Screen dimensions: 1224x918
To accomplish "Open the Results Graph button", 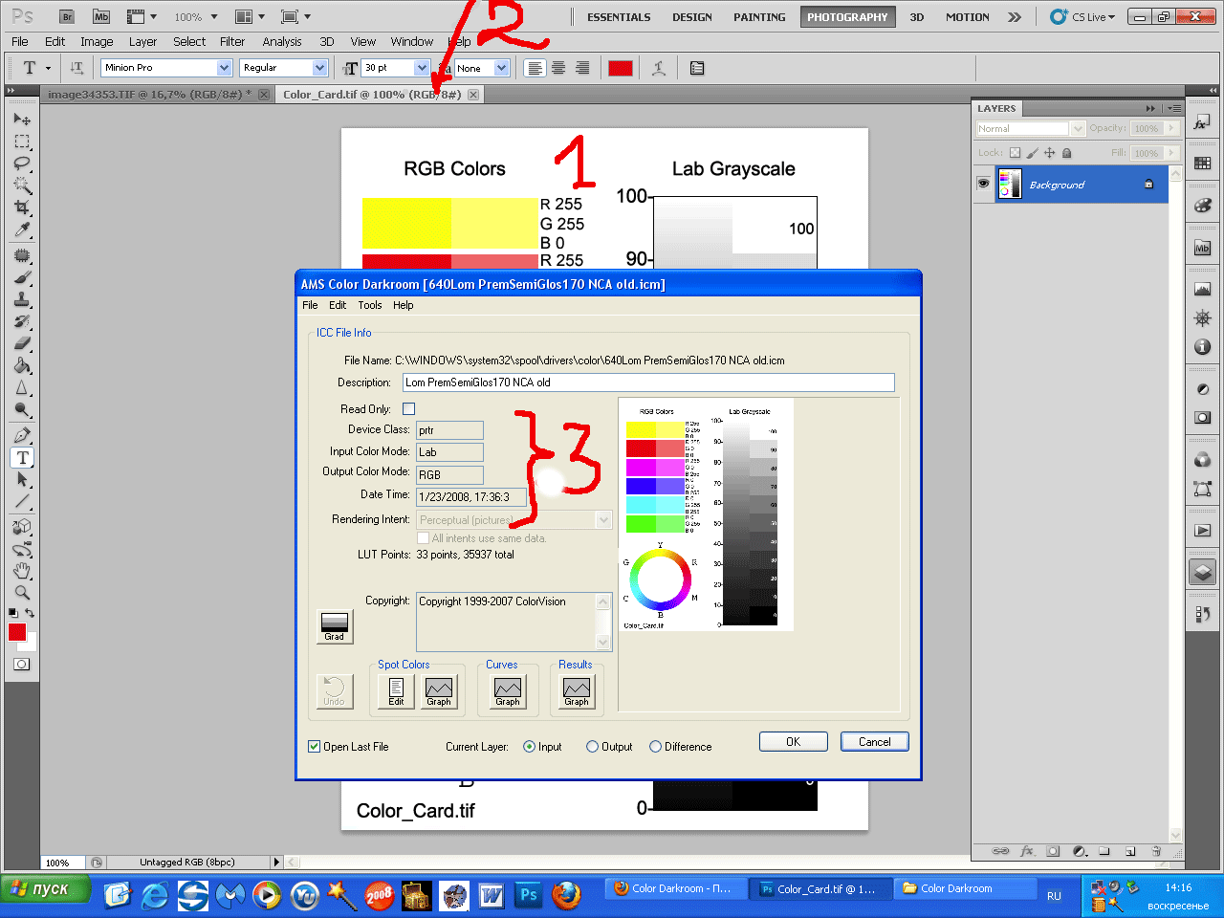I will pyautogui.click(x=577, y=691).
